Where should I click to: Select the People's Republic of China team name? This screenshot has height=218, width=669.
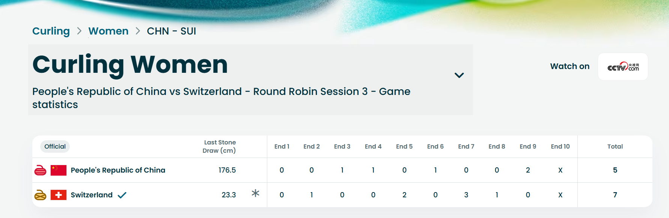point(118,170)
